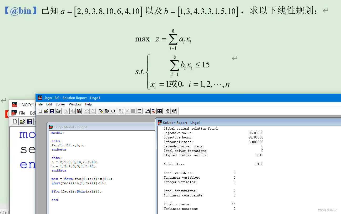
Task: Click the 'fac/1..8/:a,b,x;' code line
Action: click(x=68, y=145)
